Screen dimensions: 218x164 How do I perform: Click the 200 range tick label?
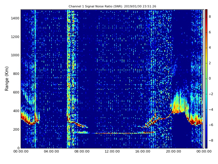pyautogui.click(x=16, y=129)
